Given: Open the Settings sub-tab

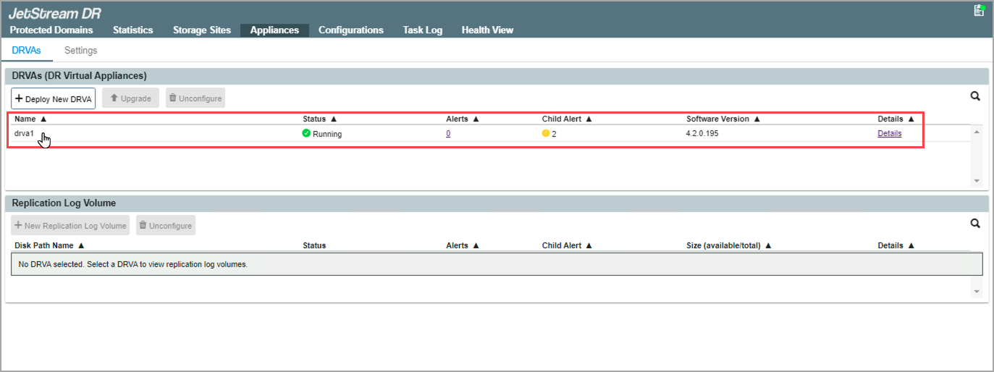Looking at the screenshot, I should point(80,51).
